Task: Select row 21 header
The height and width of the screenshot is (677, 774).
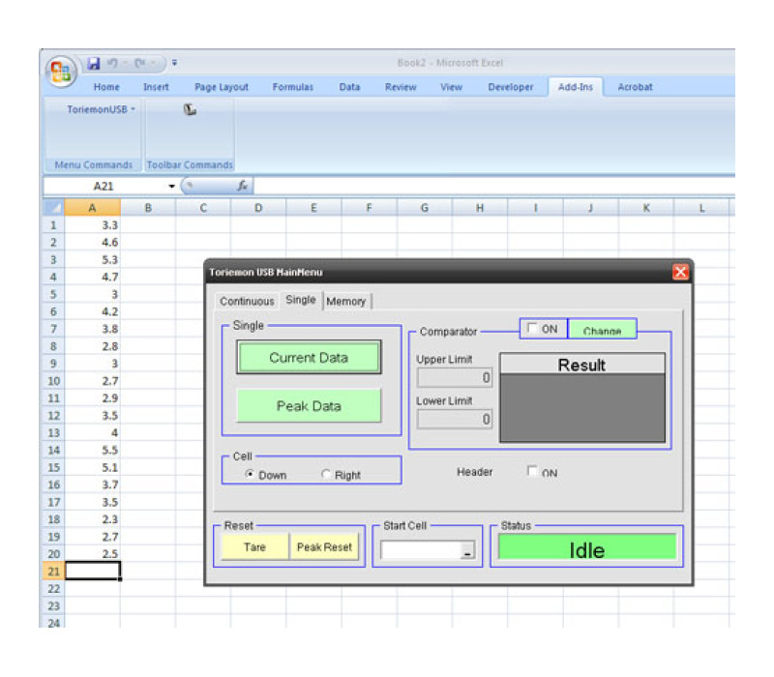Action: [53, 572]
